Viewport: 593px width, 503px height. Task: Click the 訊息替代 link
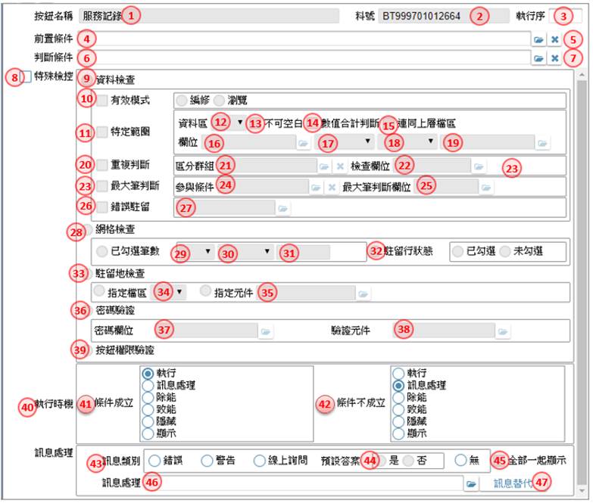coord(513,484)
